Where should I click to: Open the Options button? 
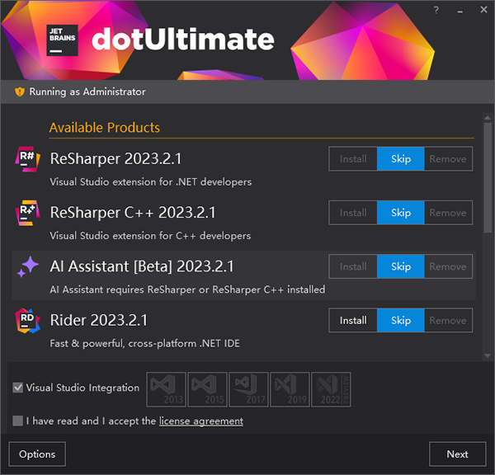coord(37,454)
